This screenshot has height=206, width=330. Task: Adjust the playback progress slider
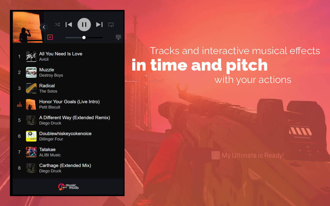click(x=84, y=37)
